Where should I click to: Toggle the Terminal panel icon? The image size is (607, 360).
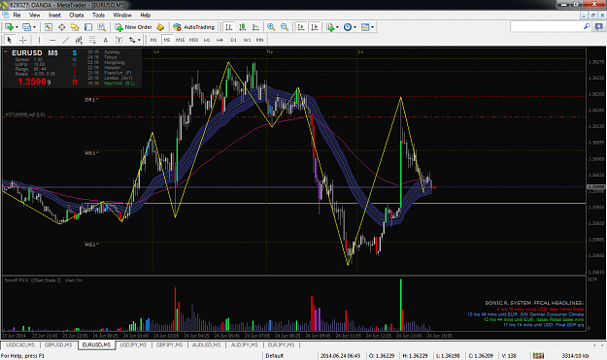point(88,27)
